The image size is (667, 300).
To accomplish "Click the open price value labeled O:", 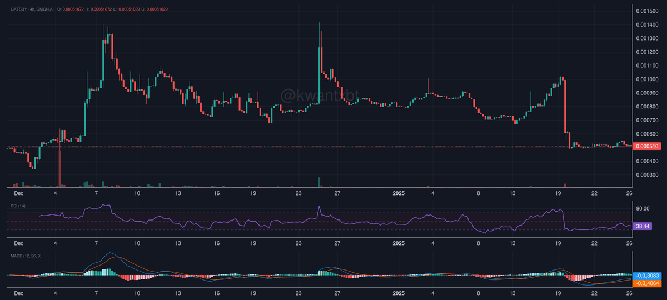I will [72, 9].
